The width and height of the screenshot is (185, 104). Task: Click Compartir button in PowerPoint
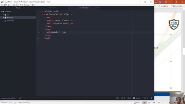coord(163,6)
